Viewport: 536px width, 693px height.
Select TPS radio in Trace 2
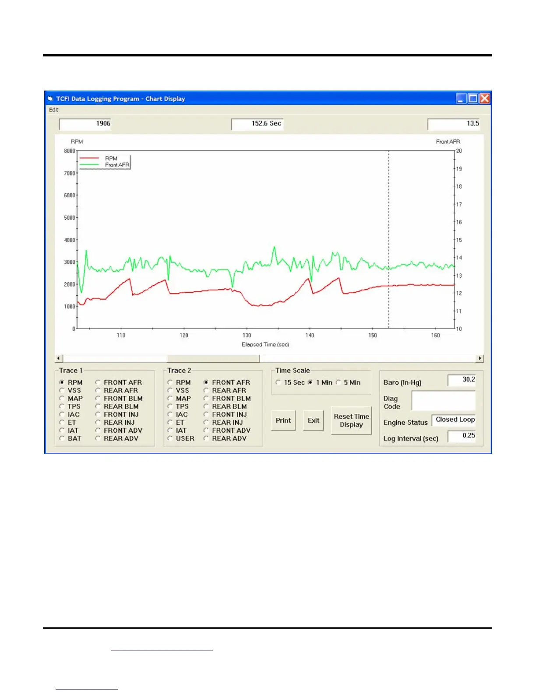(x=170, y=406)
